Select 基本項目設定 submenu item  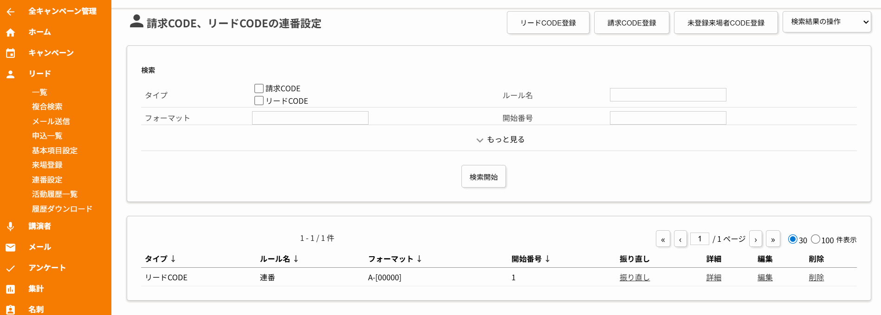pos(54,151)
